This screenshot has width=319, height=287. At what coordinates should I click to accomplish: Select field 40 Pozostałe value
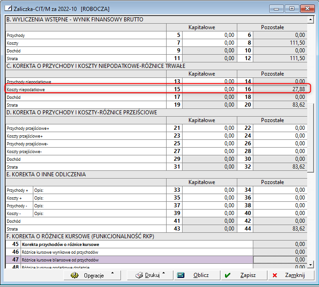click(280, 213)
